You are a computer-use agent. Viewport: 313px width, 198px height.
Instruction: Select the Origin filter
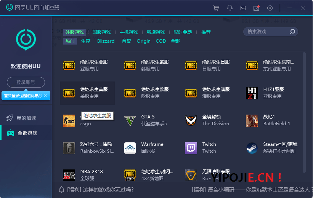(143, 41)
